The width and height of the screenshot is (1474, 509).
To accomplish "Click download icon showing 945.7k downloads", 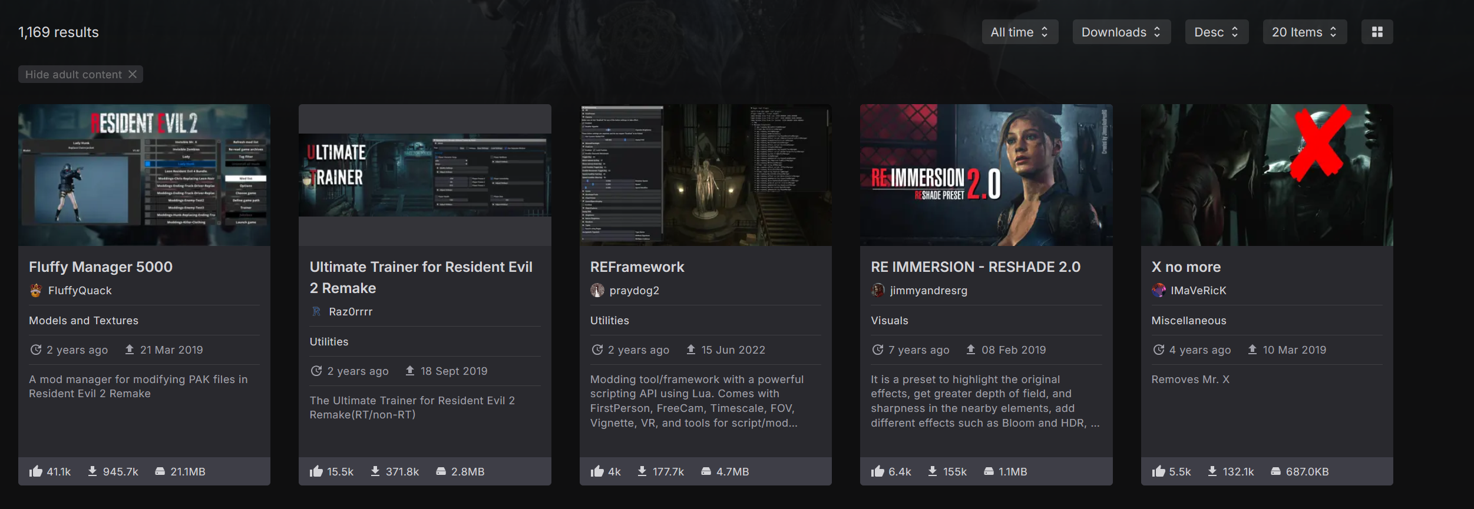I will 92,471.
